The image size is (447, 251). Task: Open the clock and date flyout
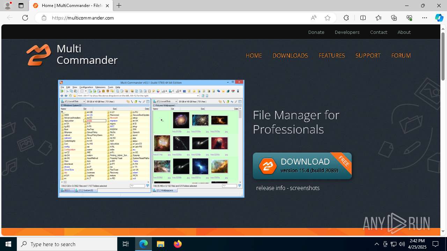tap(417, 244)
